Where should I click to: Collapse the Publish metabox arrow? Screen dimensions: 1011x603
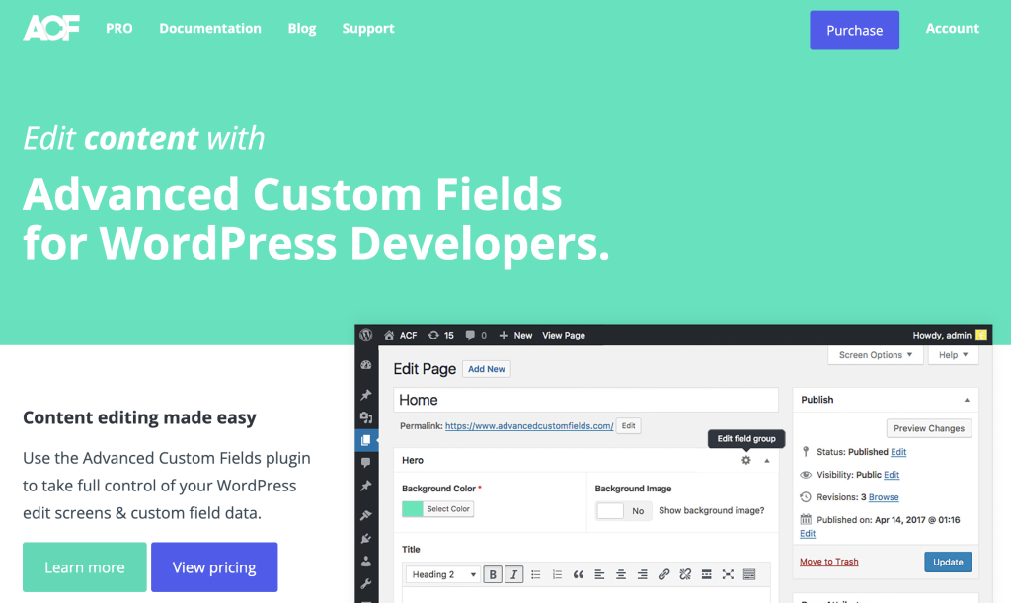click(x=967, y=400)
